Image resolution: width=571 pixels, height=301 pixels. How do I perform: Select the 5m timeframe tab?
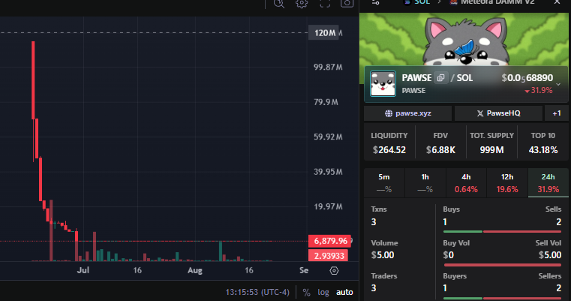(x=384, y=183)
